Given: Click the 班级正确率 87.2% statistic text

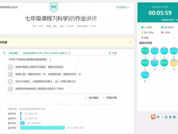Looking at the screenshot, I should click(47, 53).
